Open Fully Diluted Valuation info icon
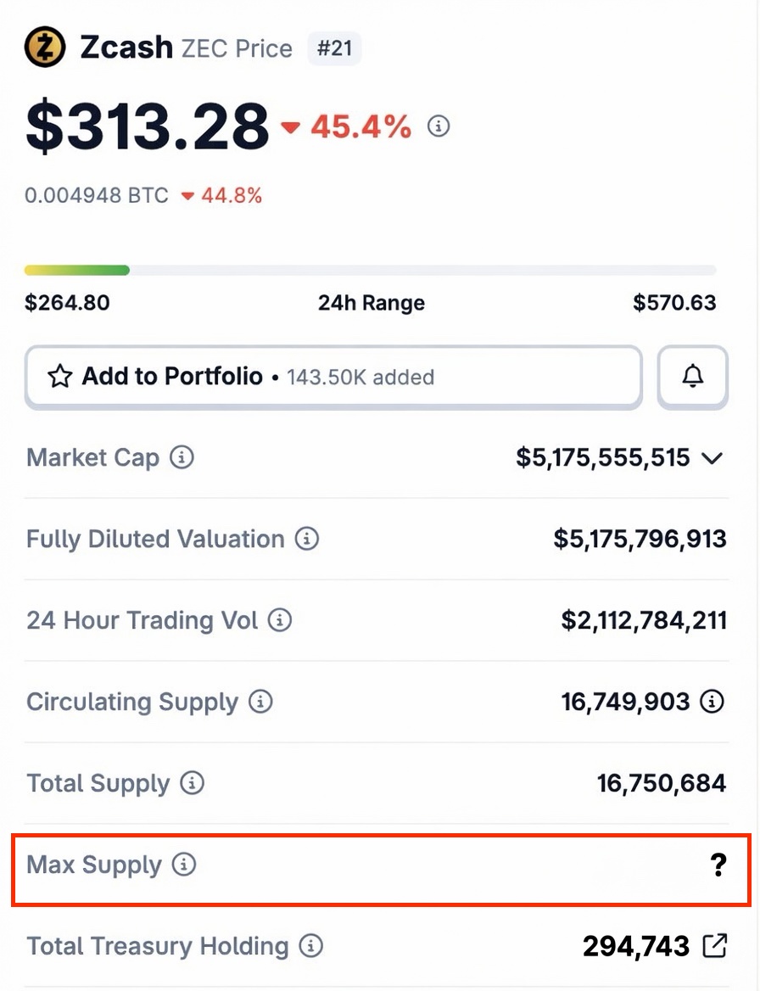This screenshot has height=991, width=760. pyautogui.click(x=307, y=539)
